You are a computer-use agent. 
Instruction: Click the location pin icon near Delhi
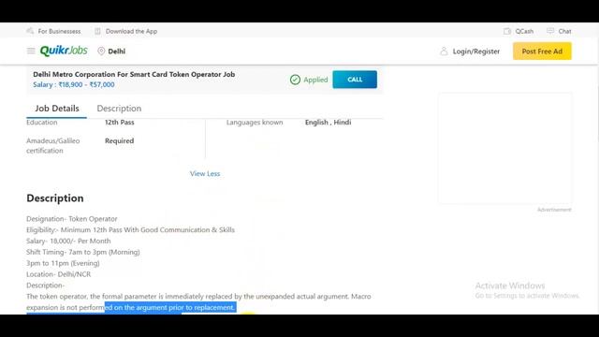tap(101, 51)
